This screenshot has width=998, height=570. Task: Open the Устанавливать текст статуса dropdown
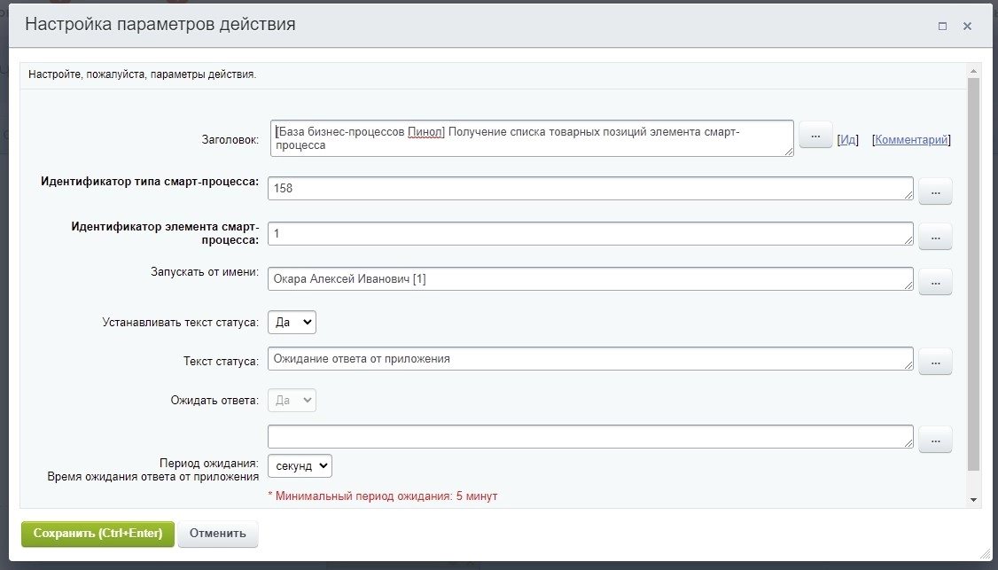tap(292, 323)
